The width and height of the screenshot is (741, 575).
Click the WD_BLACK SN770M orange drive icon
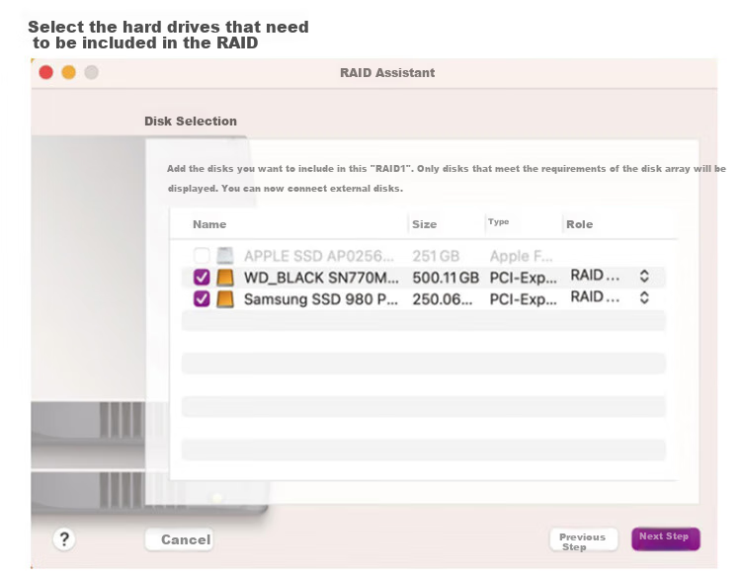tap(225, 278)
